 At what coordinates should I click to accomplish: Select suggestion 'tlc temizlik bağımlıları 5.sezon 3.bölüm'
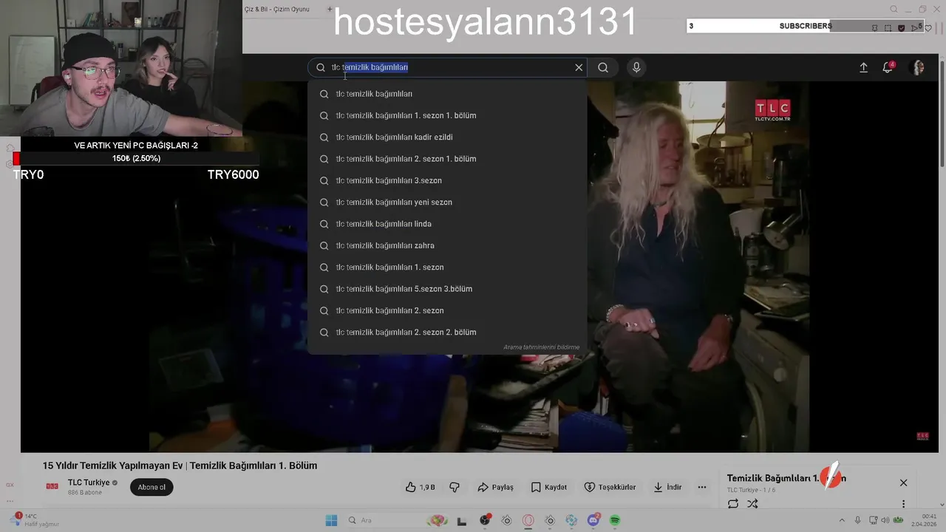pos(447,289)
